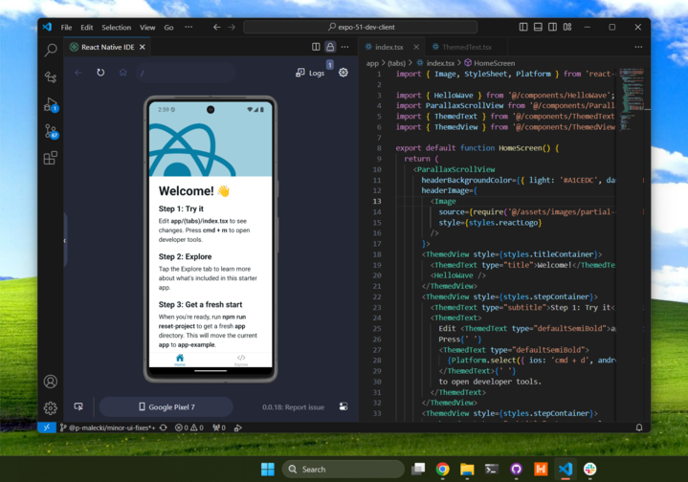Open the Edit menu

pyautogui.click(x=86, y=27)
